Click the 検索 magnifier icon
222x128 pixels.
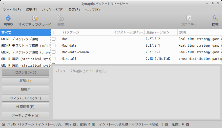point(215,18)
